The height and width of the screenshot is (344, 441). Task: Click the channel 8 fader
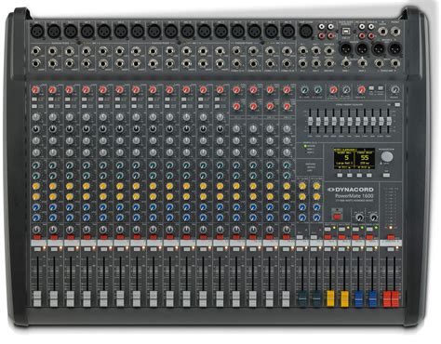point(154,298)
